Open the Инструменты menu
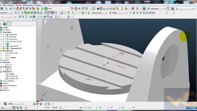Image resolution: width=197 pixels, height=111 pixels. [28, 5]
